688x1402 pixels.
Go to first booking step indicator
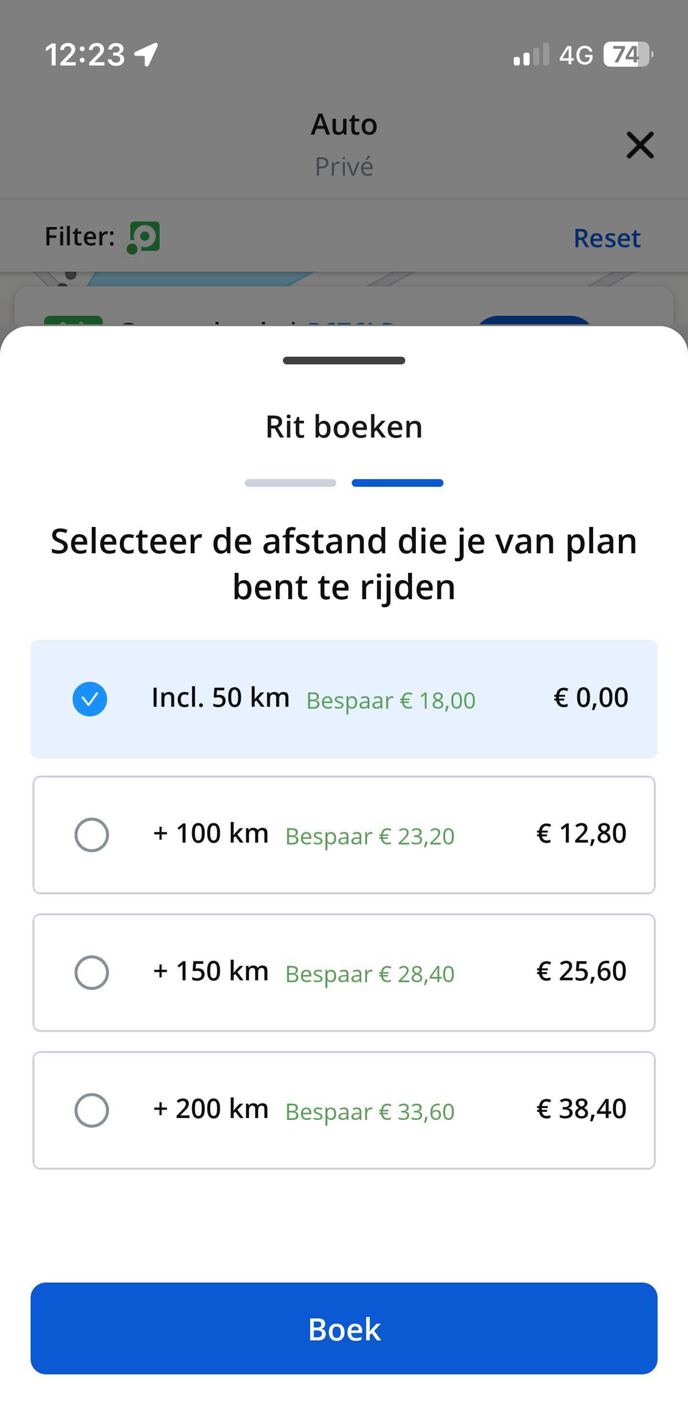click(x=290, y=483)
